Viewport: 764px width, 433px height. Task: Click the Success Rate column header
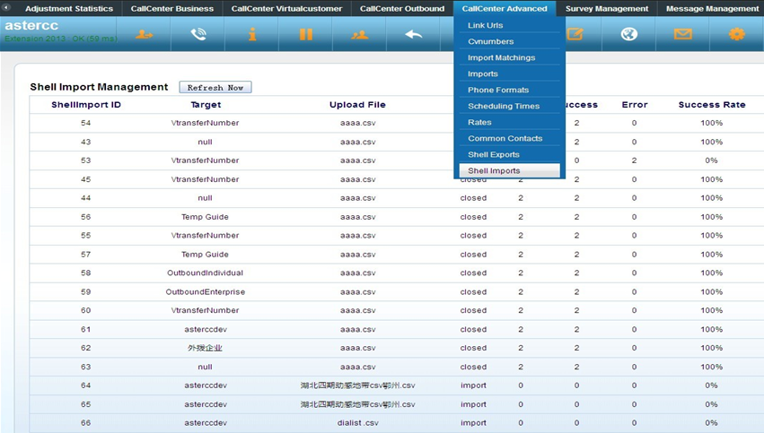click(711, 105)
